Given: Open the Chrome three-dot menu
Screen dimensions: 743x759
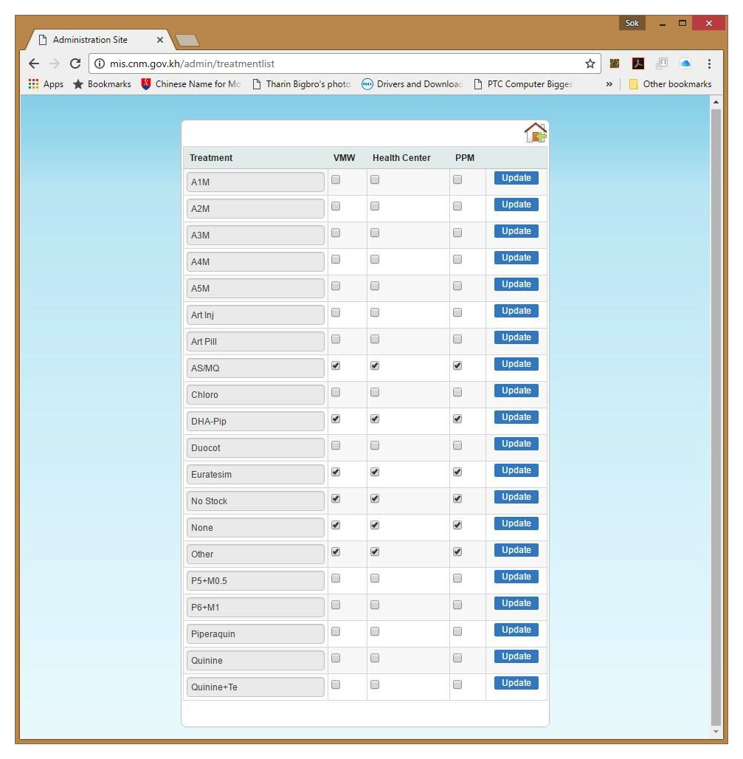Looking at the screenshot, I should pyautogui.click(x=709, y=64).
